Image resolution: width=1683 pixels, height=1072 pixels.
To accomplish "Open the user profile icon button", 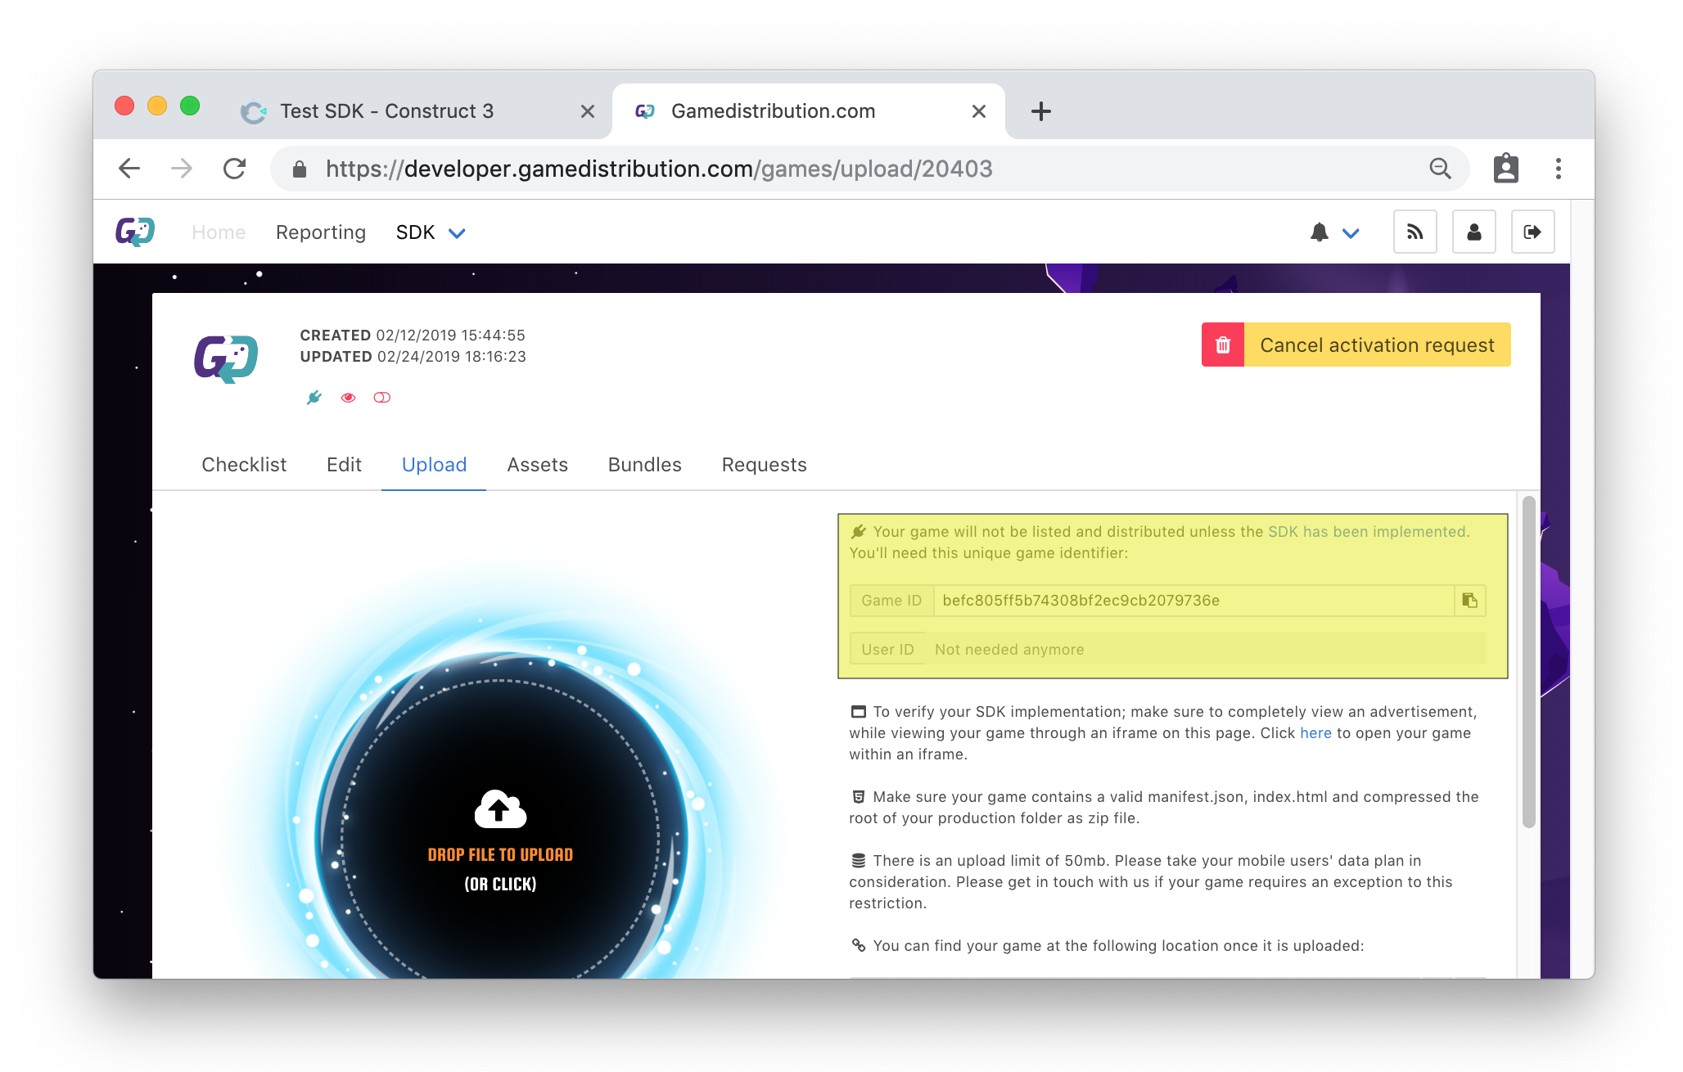I will pyautogui.click(x=1473, y=232).
